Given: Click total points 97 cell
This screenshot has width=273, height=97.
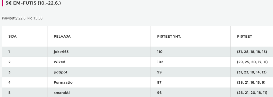Looking at the screenshot, I should [x=159, y=82].
